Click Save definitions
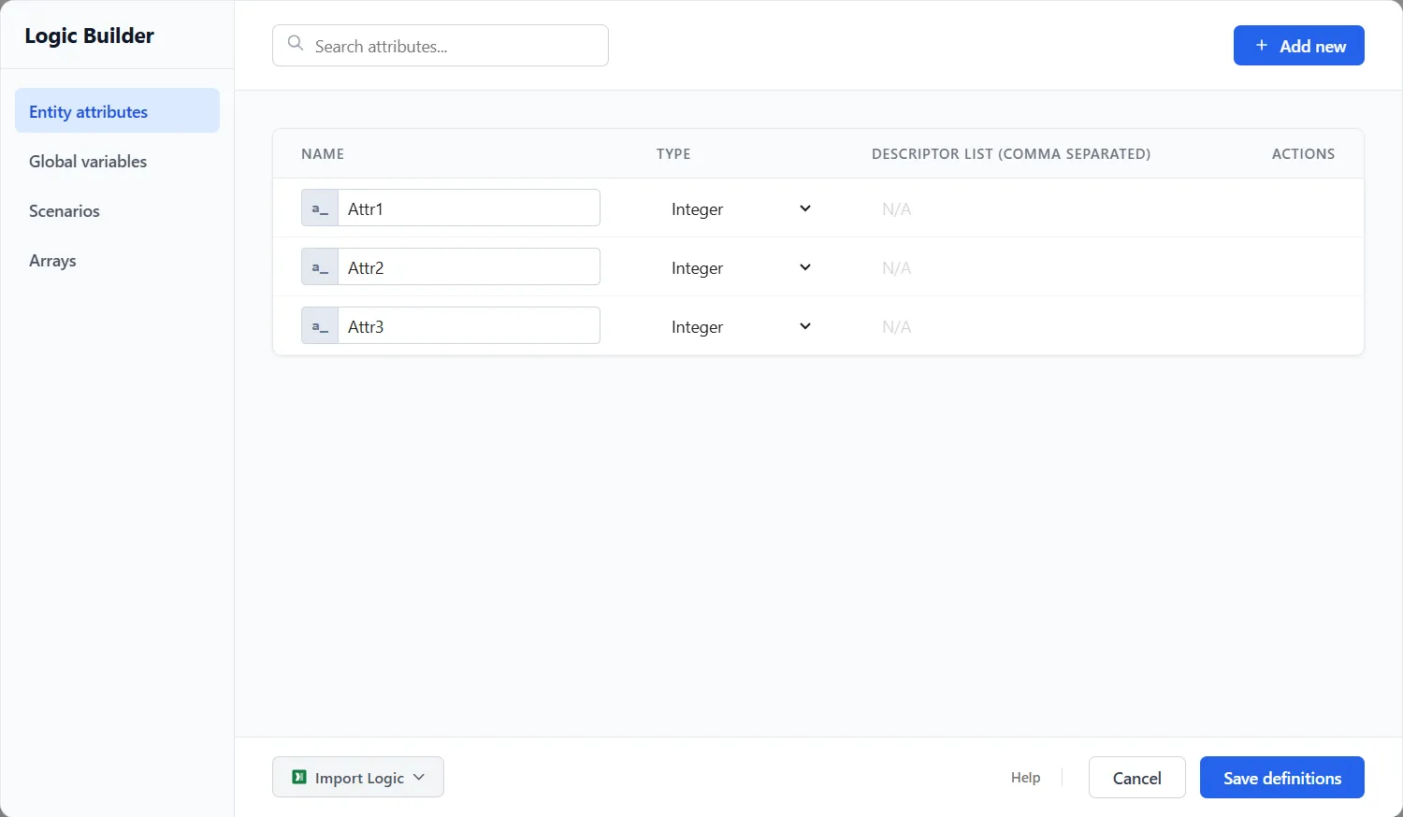The image size is (1403, 817). [1281, 777]
